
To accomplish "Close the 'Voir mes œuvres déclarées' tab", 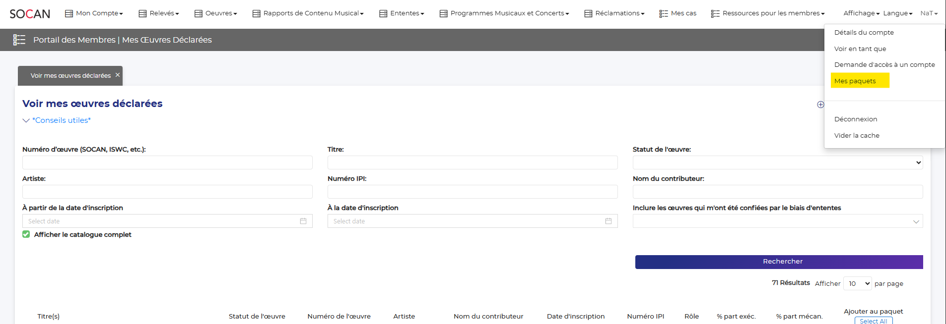I will point(118,75).
